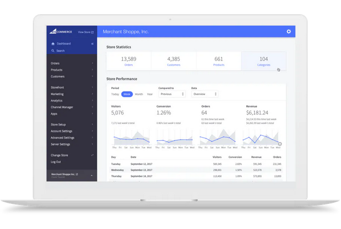This screenshot has width=341, height=229.
Task: Open the settings gear icon
Action: [288, 32]
